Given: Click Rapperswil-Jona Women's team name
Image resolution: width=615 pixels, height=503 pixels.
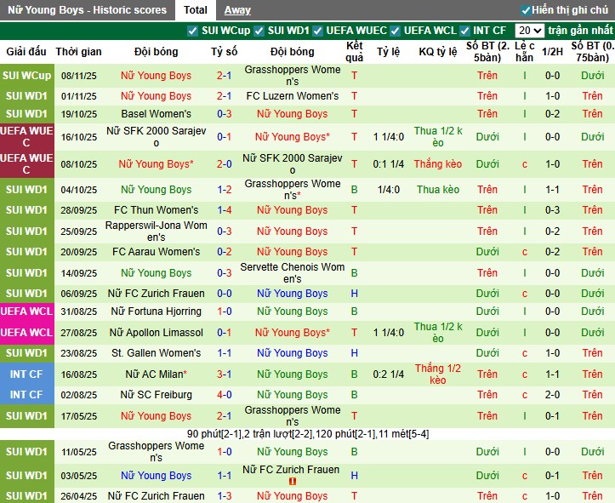Looking at the screenshot, I should 157,231.
